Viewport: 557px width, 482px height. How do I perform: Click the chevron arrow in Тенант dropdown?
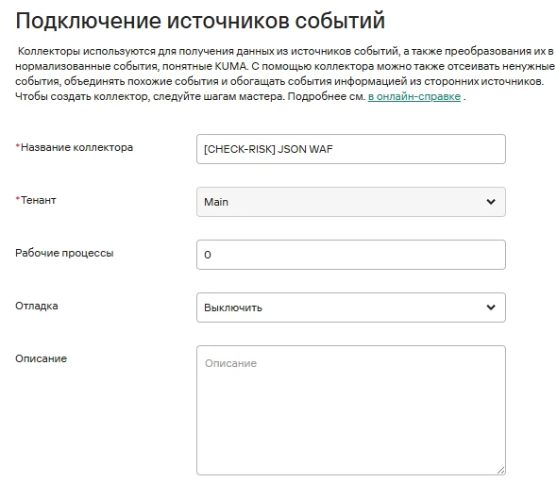coord(491,202)
